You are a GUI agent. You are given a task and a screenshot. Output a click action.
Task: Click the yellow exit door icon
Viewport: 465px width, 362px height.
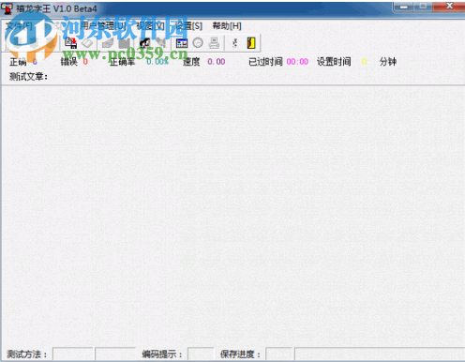251,43
